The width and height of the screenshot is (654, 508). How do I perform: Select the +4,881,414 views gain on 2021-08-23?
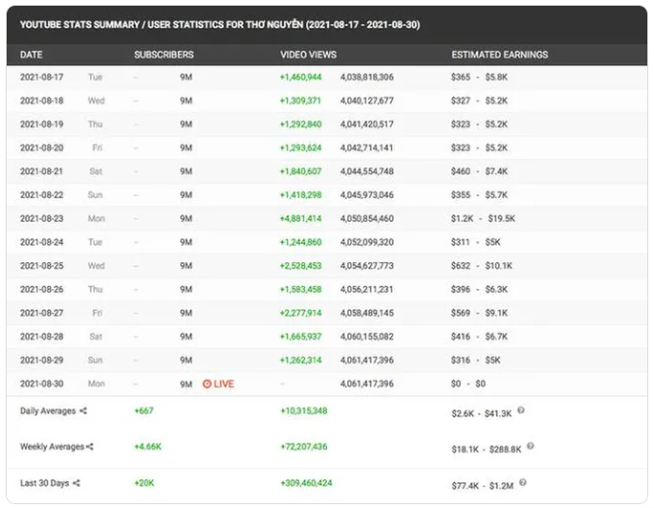pos(300,218)
